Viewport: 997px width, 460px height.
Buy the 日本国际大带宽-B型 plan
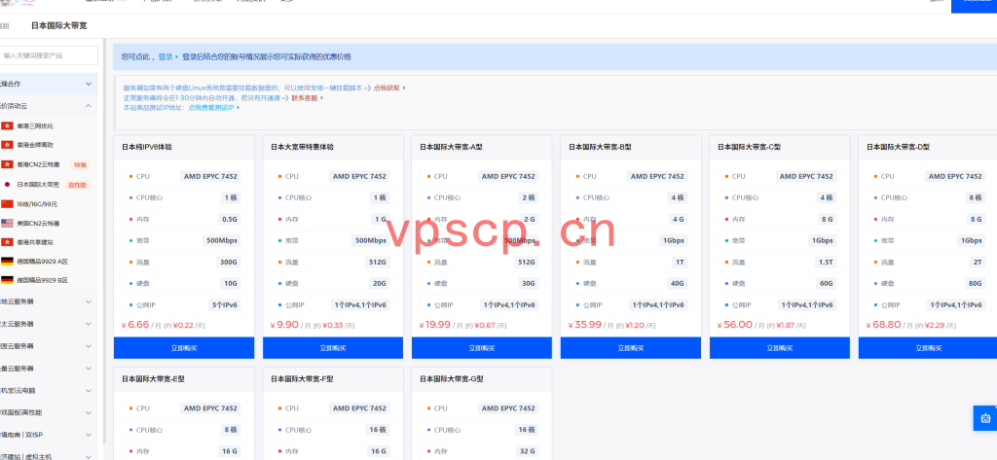tap(631, 347)
